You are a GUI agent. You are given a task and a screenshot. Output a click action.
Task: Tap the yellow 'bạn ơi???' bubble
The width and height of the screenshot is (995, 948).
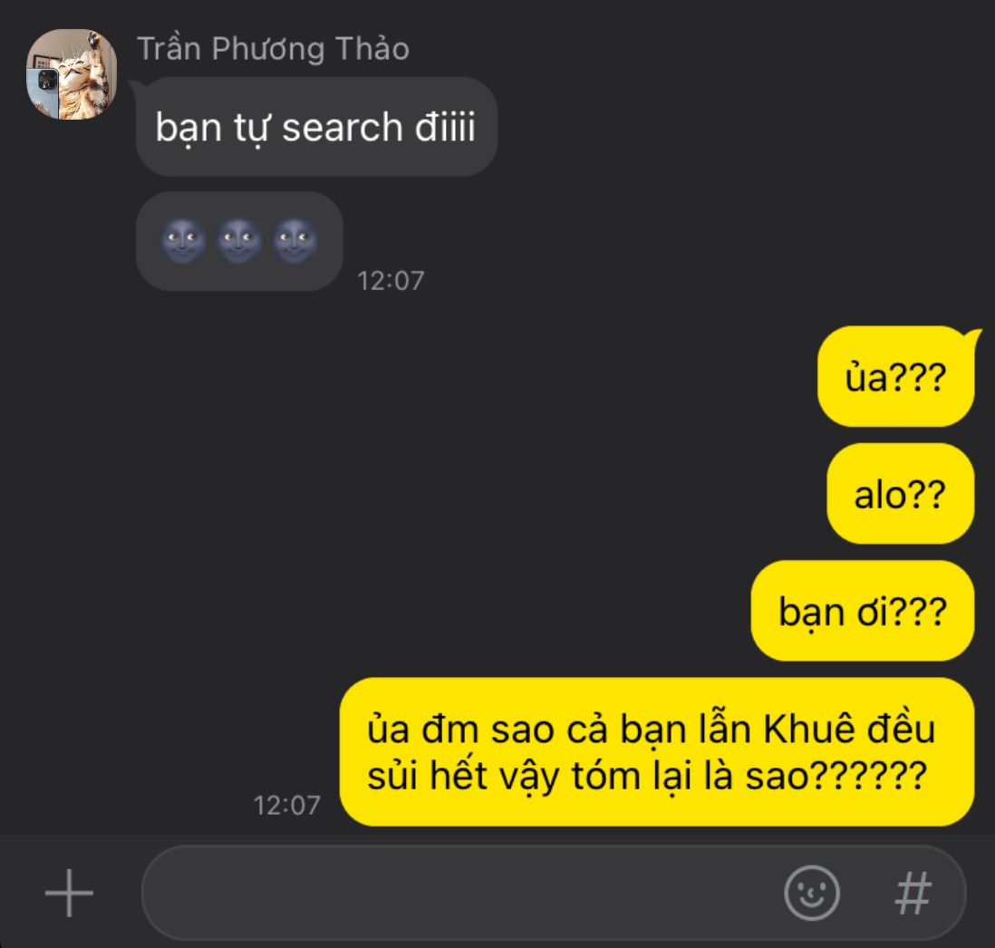click(863, 611)
